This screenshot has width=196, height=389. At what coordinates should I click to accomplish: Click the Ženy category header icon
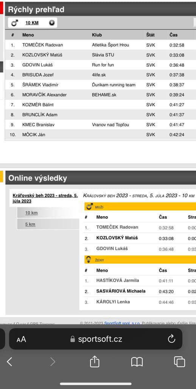coord(88,260)
